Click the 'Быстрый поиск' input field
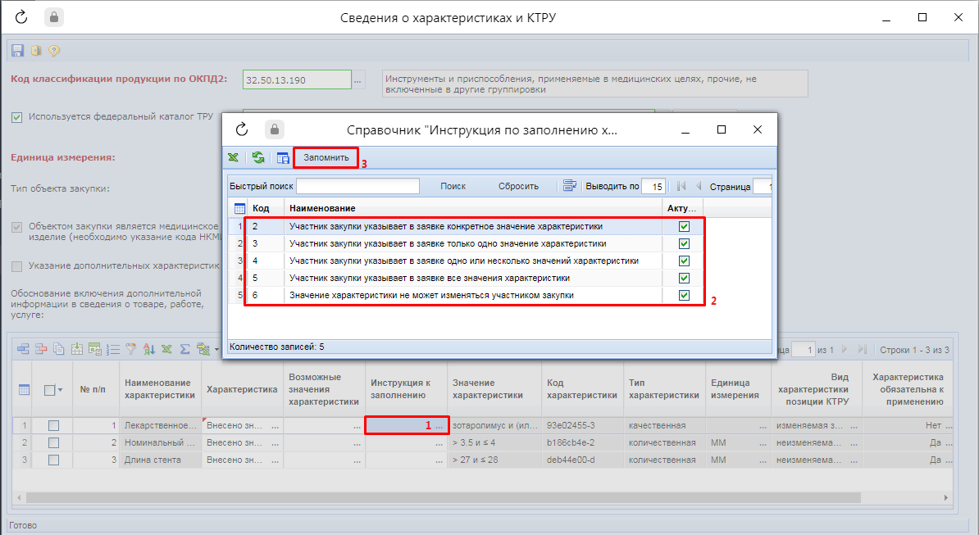This screenshot has height=535, width=979. 357,186
